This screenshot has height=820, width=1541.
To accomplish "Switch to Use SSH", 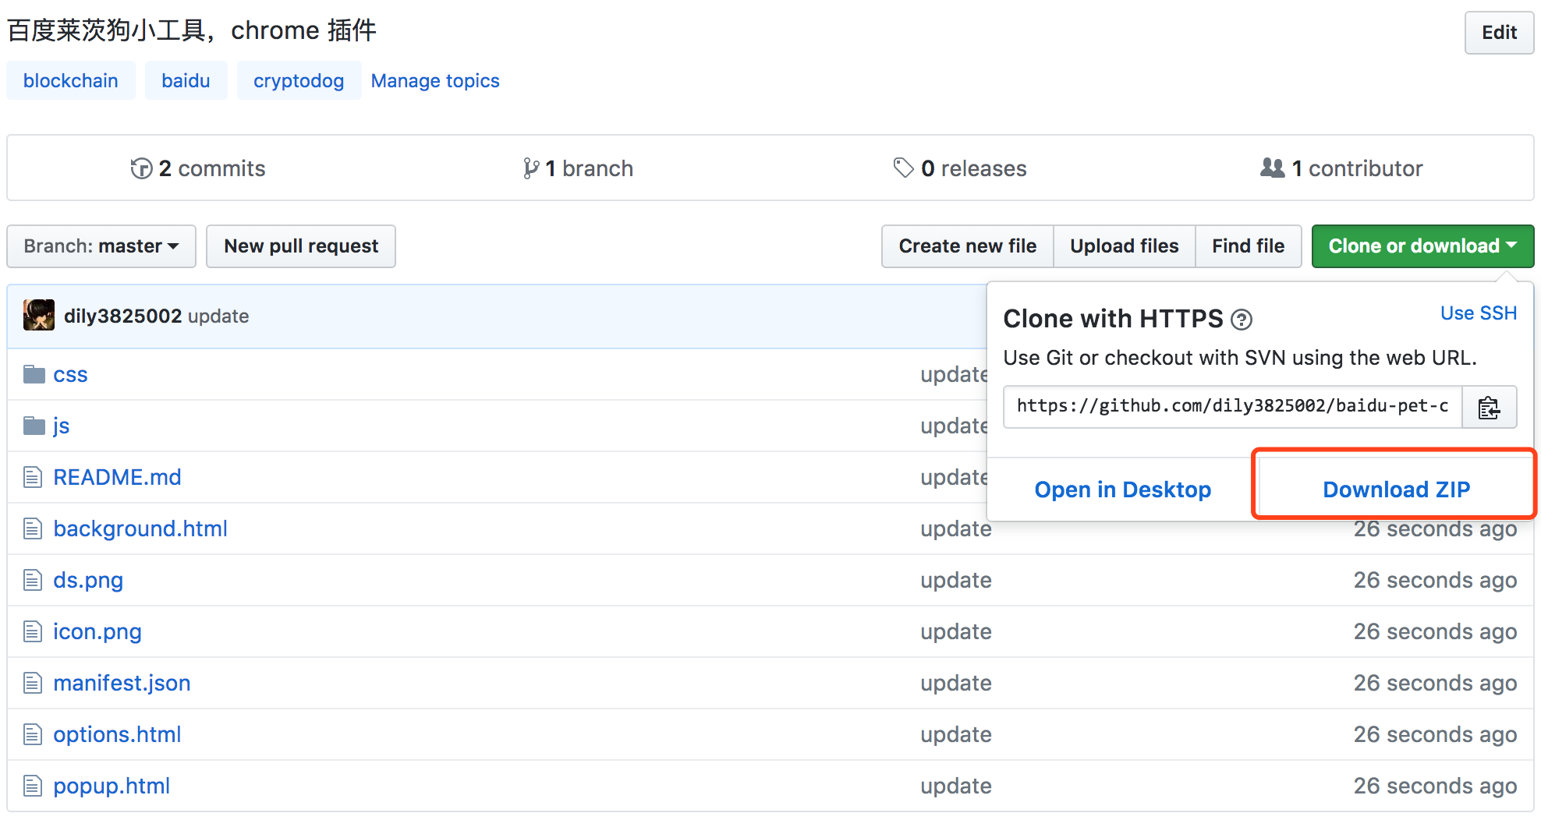I will (x=1479, y=313).
